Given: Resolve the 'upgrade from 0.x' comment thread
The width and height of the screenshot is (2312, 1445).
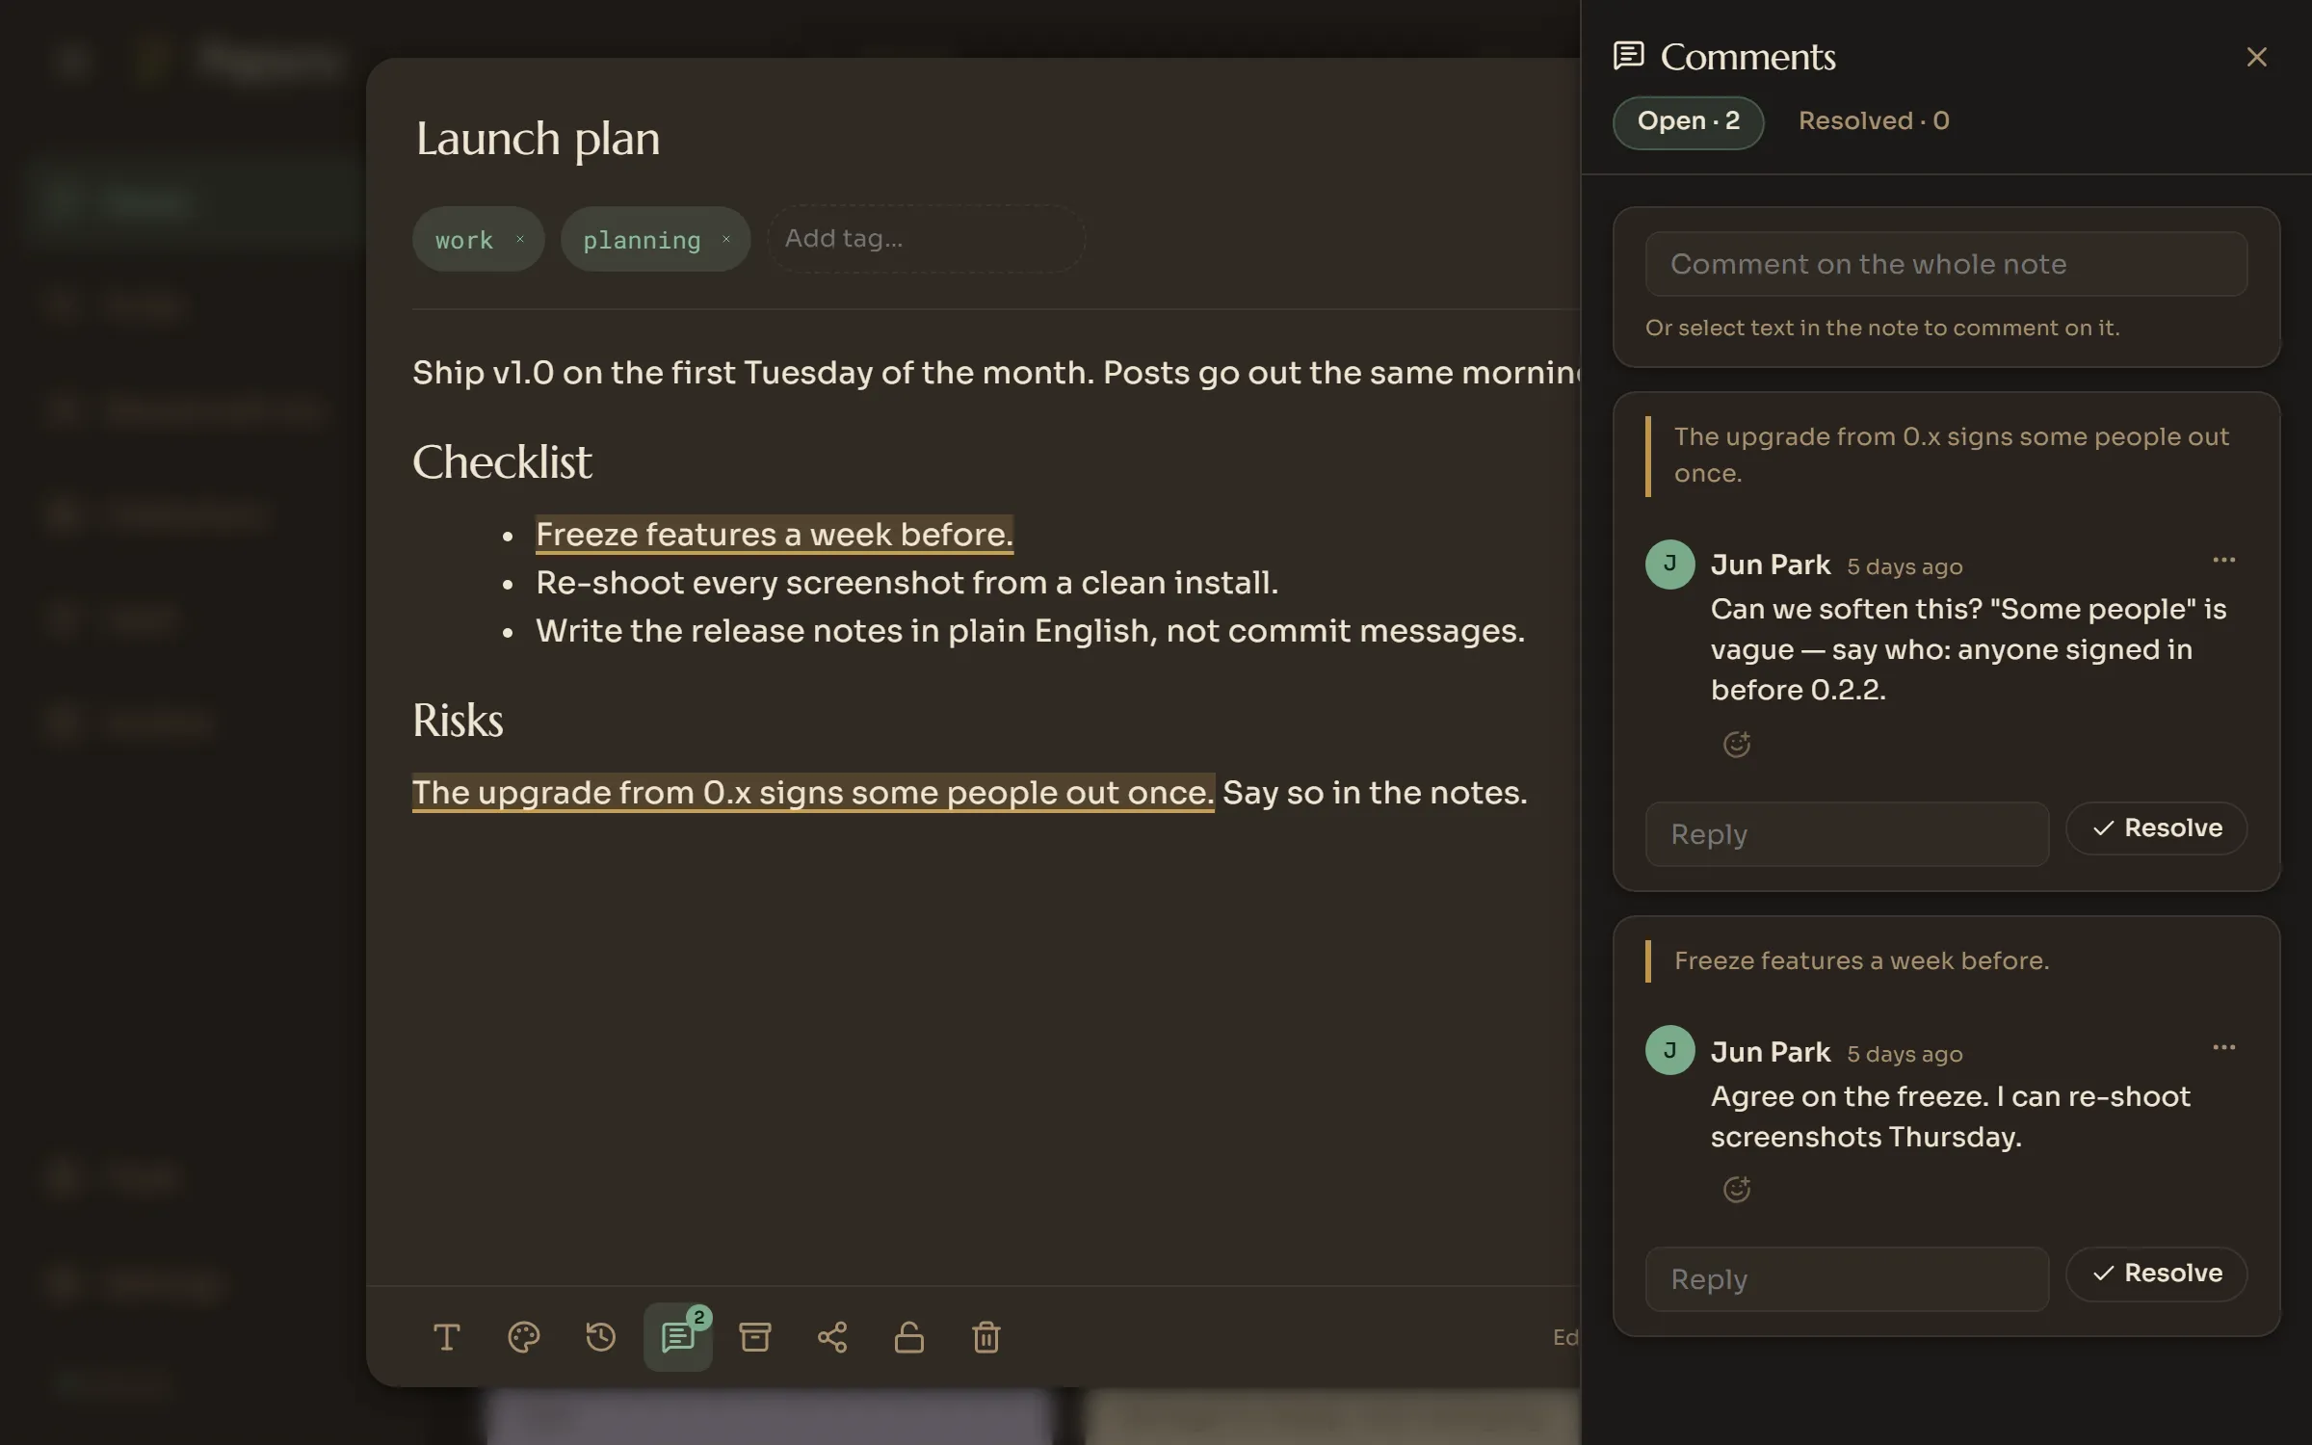Looking at the screenshot, I should pyautogui.click(x=2156, y=828).
